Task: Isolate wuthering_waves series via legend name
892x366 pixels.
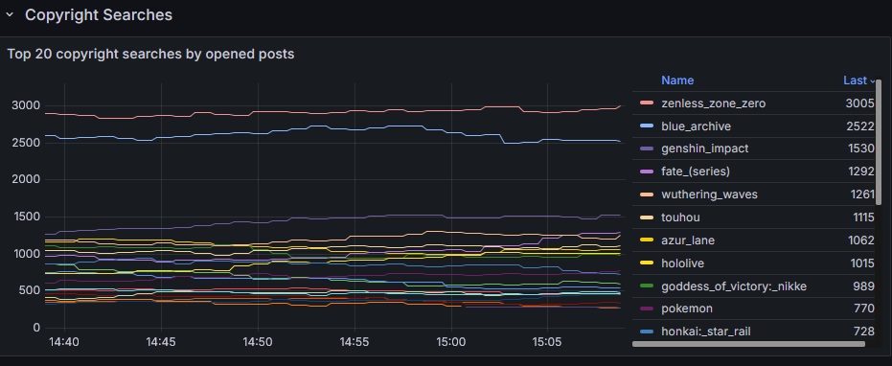Action: point(709,194)
